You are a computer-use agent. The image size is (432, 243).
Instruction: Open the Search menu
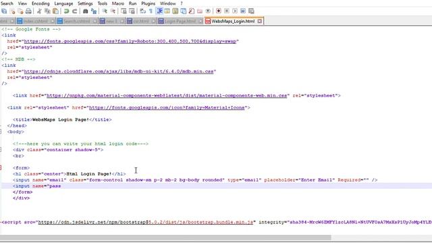point(7,3)
